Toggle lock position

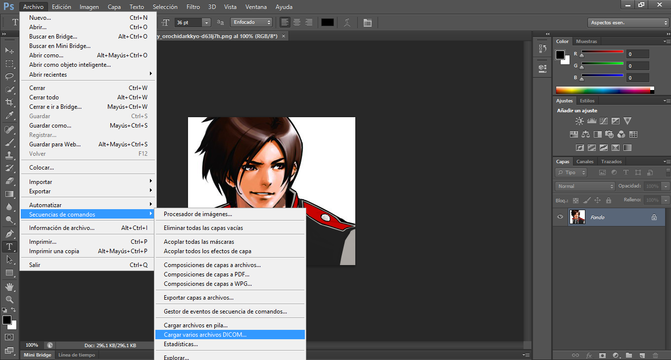(x=597, y=200)
